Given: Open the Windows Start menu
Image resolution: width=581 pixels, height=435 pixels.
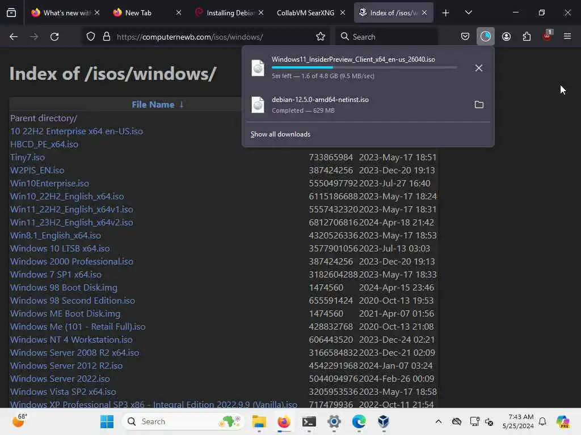Looking at the screenshot, I should (107, 421).
